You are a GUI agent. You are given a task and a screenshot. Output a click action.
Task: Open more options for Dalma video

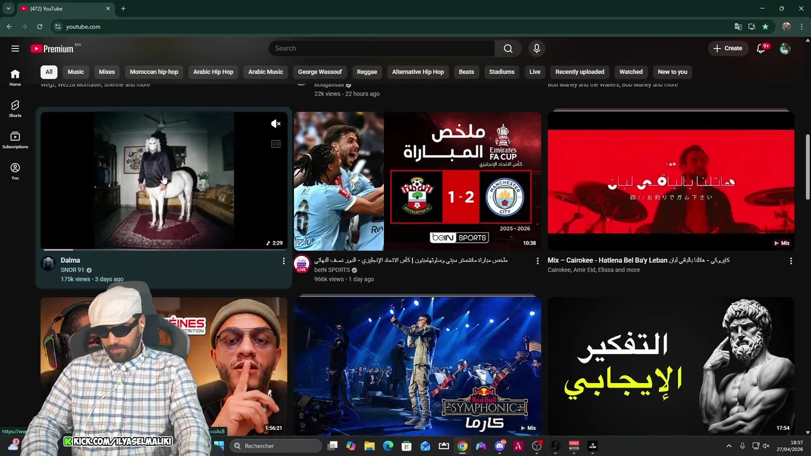point(283,261)
